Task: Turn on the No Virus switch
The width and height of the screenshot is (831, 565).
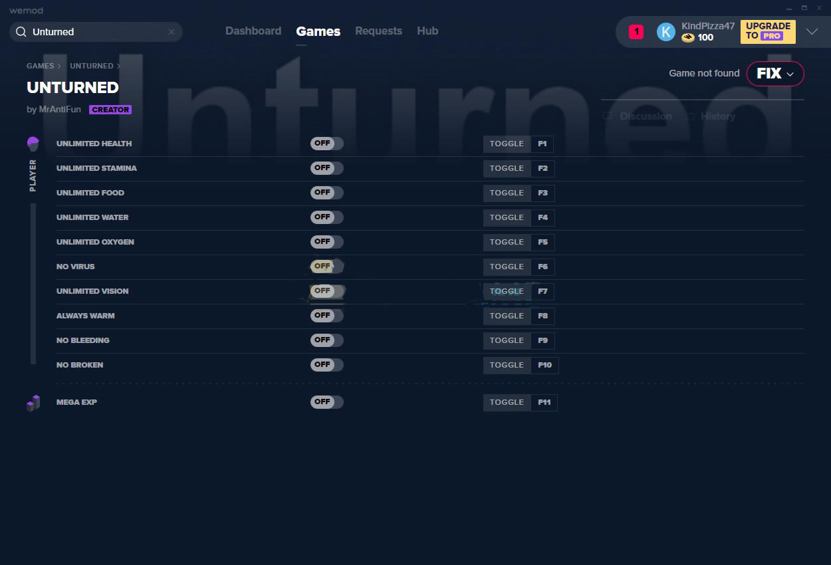Action: click(326, 266)
